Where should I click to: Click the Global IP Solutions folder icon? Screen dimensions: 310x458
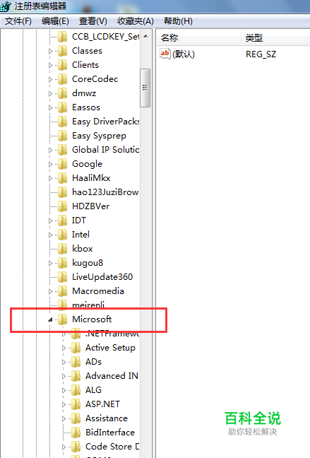tap(62, 150)
